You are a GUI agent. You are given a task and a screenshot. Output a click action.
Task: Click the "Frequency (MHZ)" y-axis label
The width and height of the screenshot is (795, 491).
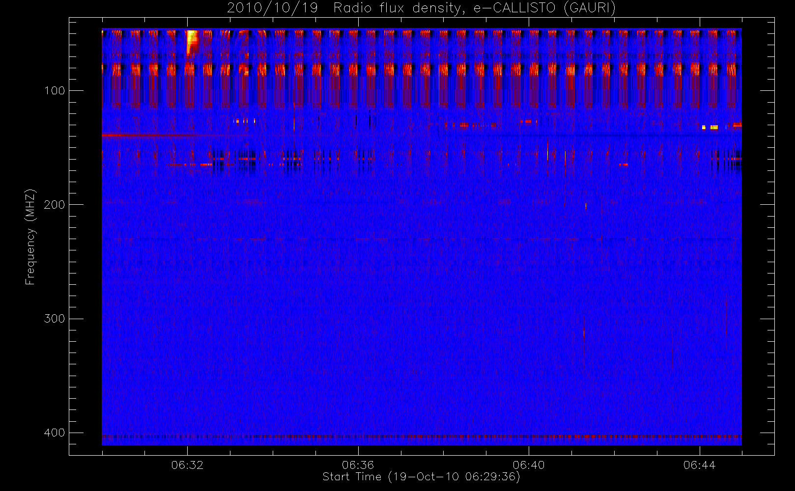[30, 237]
